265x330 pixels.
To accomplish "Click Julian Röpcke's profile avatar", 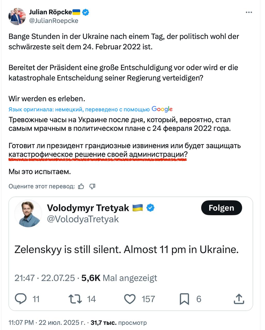I will tap(17, 16).
